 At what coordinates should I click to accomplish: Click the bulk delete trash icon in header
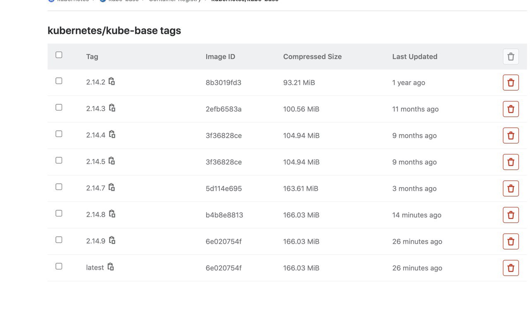click(511, 56)
